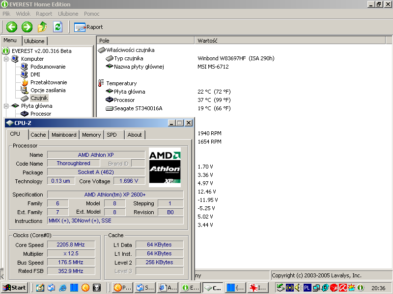Switch to the 'S...' taskbar button
The width and height of the screenshot is (393, 294).
pyautogui.click(x=145, y=288)
